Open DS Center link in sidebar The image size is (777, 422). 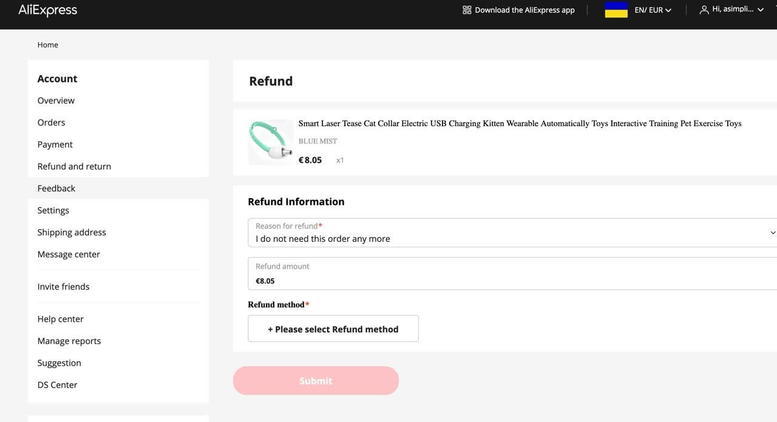57,385
